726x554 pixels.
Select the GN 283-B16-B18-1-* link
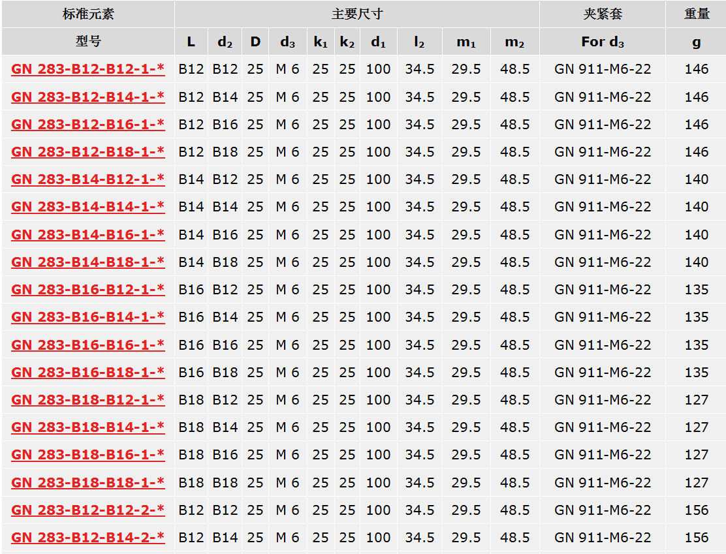pos(87,372)
